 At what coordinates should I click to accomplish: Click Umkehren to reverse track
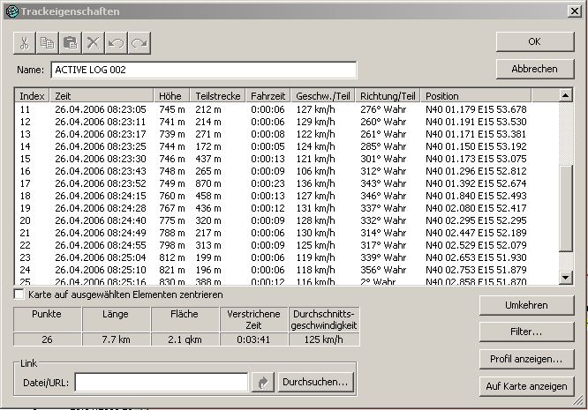[527, 305]
